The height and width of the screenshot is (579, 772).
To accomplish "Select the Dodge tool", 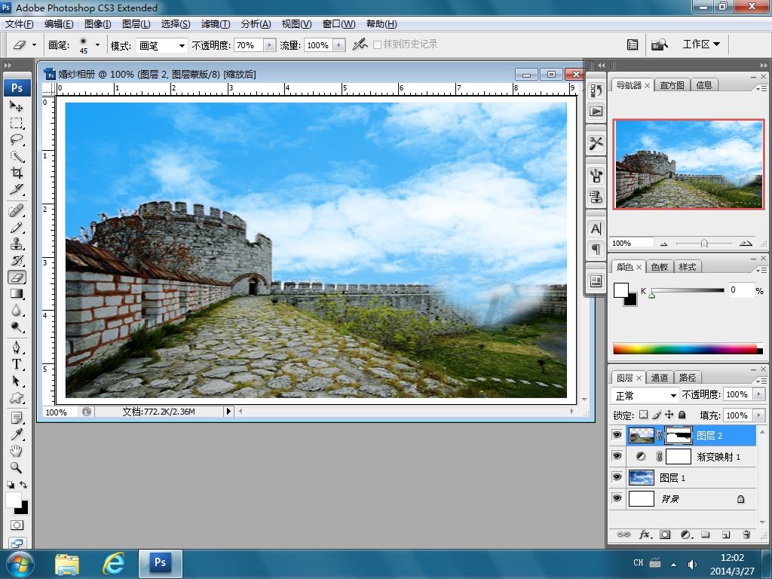I will 17,327.
